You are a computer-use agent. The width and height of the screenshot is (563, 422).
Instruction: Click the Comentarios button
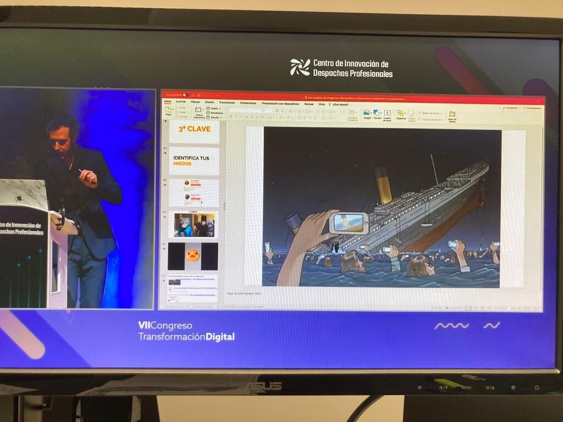(x=532, y=108)
